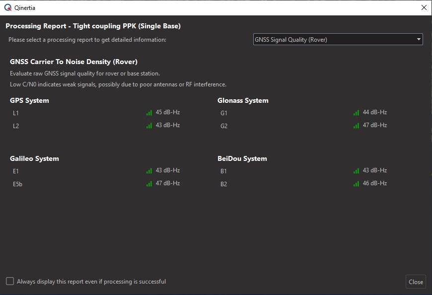Click the GNSS Carrier To Noise Density title

pyautogui.click(x=73, y=62)
